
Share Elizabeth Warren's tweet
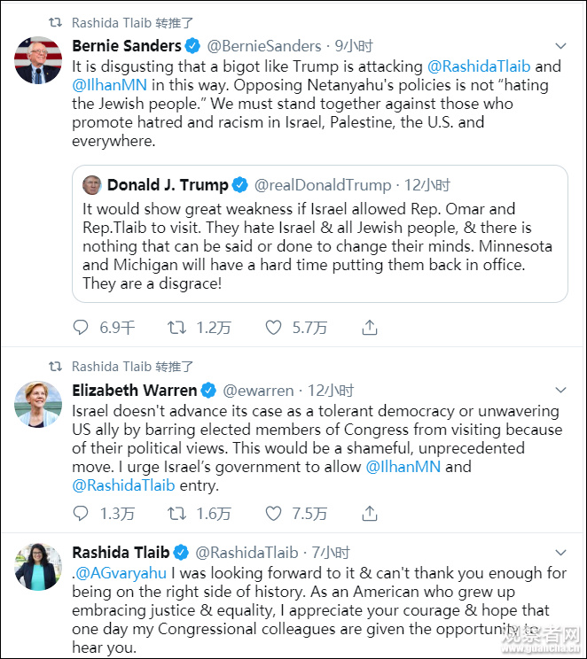370,513
